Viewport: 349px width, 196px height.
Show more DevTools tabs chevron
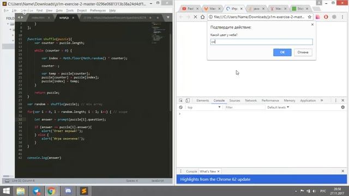[322, 100]
